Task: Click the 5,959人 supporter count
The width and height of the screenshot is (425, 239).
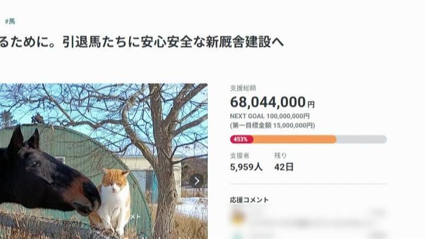Action: tap(246, 167)
